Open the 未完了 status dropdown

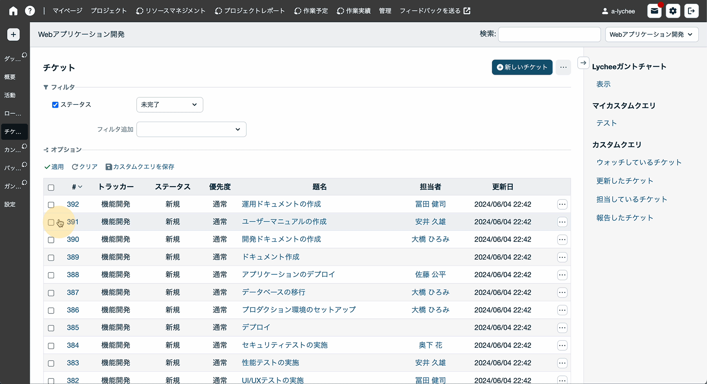[169, 105]
